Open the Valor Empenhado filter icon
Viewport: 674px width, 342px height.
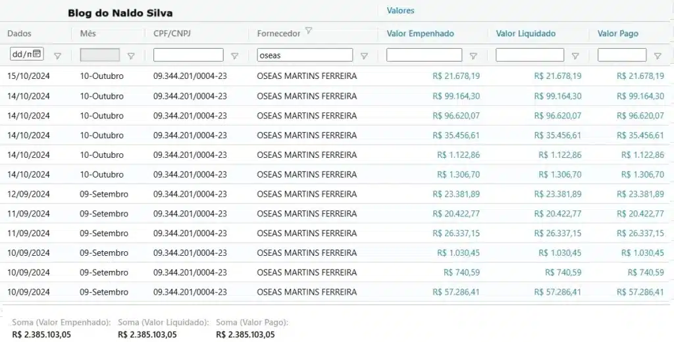(473, 56)
